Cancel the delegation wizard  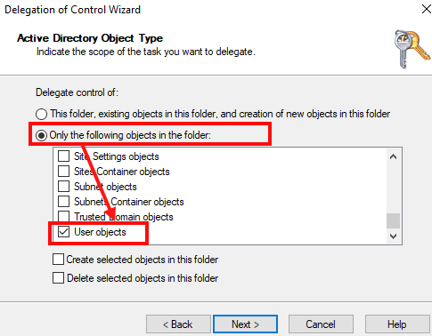pyautogui.click(x=321, y=324)
